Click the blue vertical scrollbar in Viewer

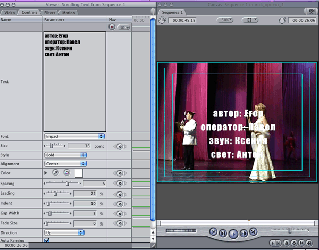[153, 119]
